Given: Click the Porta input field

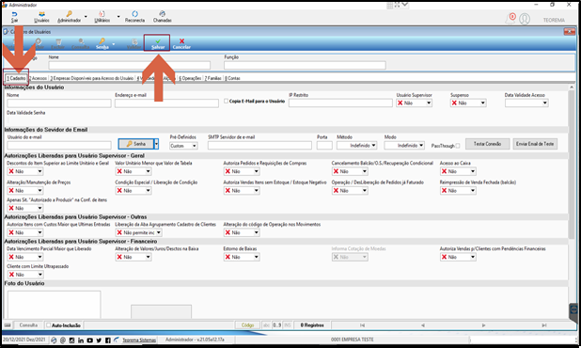Looking at the screenshot, I should click(x=324, y=146).
